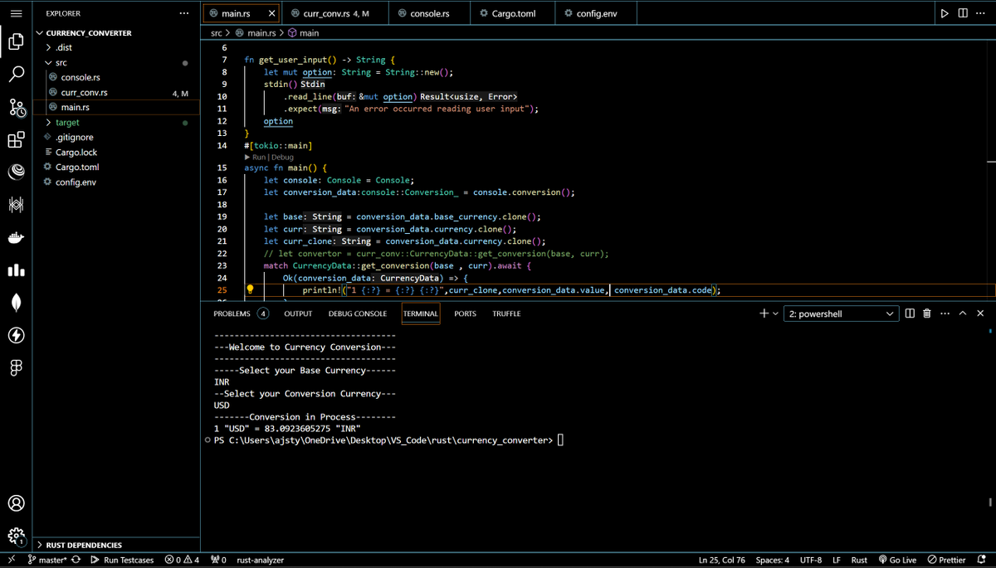The height and width of the screenshot is (568, 996).
Task: Kill the terminal with trash icon
Action: (x=927, y=313)
